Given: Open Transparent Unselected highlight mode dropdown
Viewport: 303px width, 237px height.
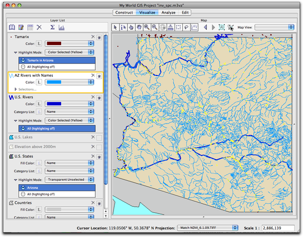Looking at the screenshot, I should (x=69, y=180).
